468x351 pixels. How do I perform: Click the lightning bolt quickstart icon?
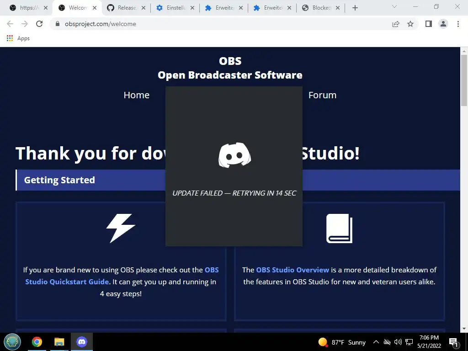click(x=121, y=228)
